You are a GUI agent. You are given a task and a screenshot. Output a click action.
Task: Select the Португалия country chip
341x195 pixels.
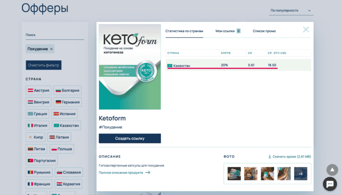pyautogui.click(x=42, y=160)
